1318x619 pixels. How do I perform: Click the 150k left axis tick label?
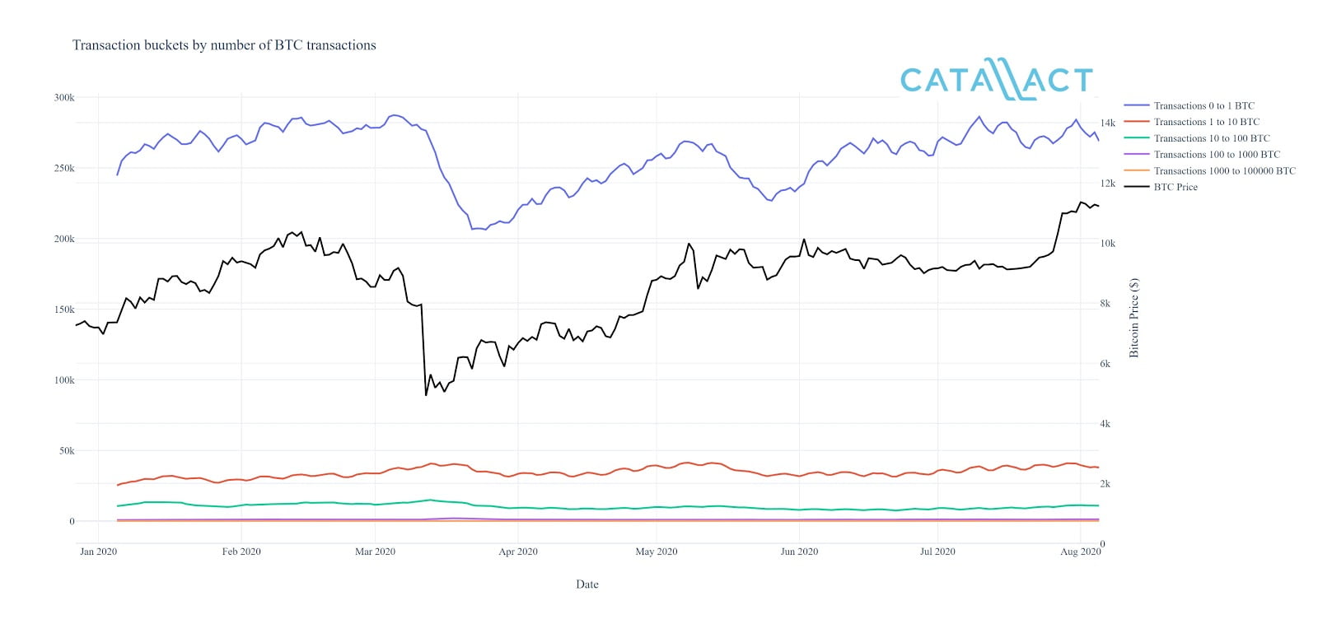64,309
